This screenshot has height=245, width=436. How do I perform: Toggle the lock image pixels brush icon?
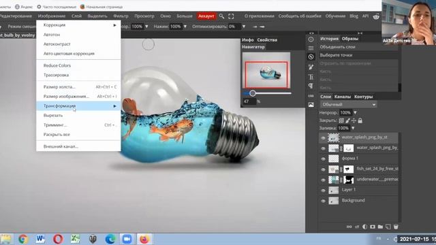tap(347, 120)
